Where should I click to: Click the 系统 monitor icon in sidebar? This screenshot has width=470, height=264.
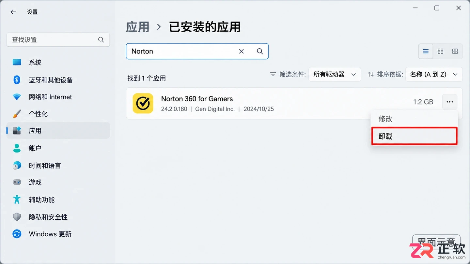[x=17, y=62]
